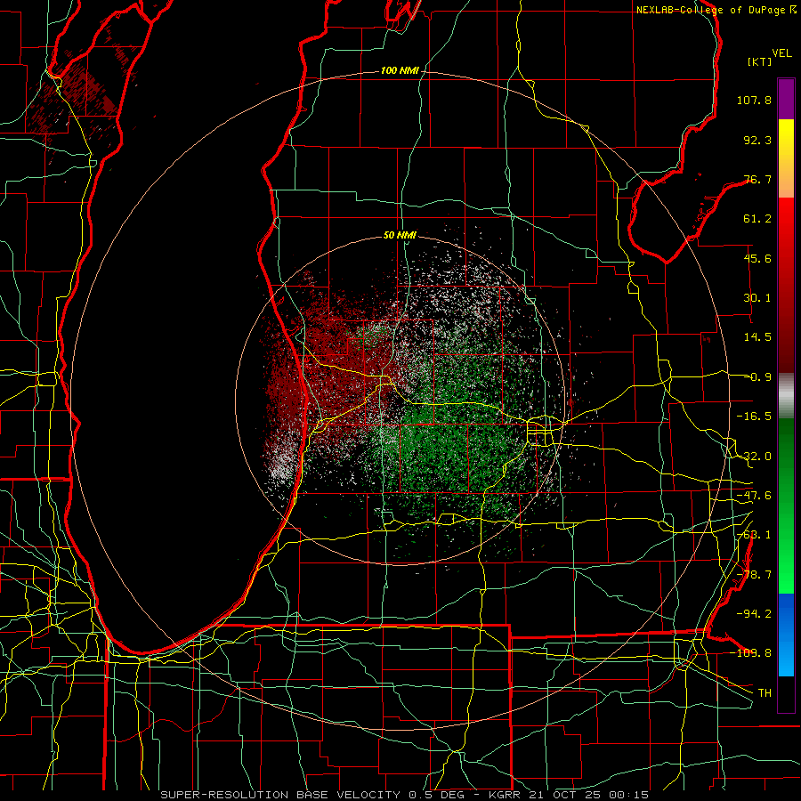Click the 14.5 scale value
Viewport: 801px width, 801px height.
click(757, 337)
